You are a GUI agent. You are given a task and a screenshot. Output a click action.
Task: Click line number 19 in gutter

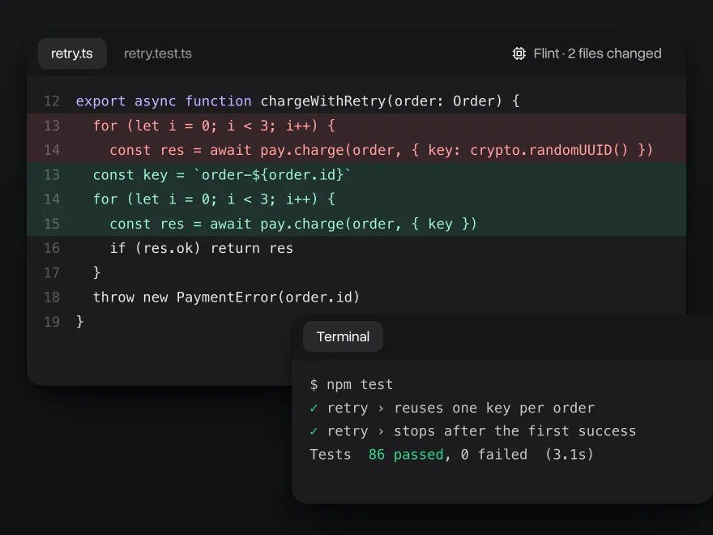coord(52,322)
